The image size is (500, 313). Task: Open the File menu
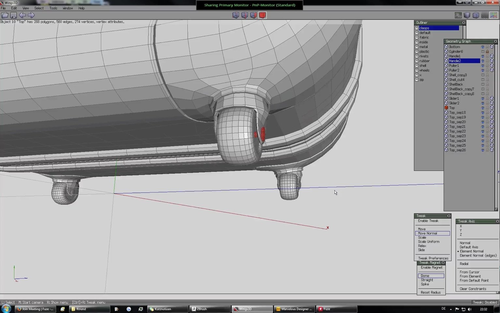click(x=3, y=8)
